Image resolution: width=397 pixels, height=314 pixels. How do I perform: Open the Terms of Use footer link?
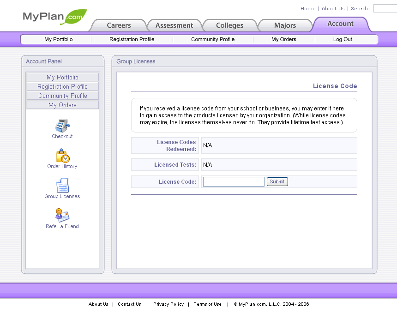click(x=207, y=304)
